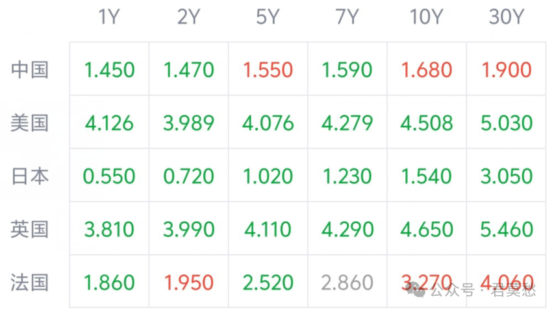The height and width of the screenshot is (312, 554).
Task: Select the 法国 row label
Action: pos(30,282)
